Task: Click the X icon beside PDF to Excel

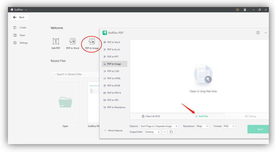Action: 105,49
